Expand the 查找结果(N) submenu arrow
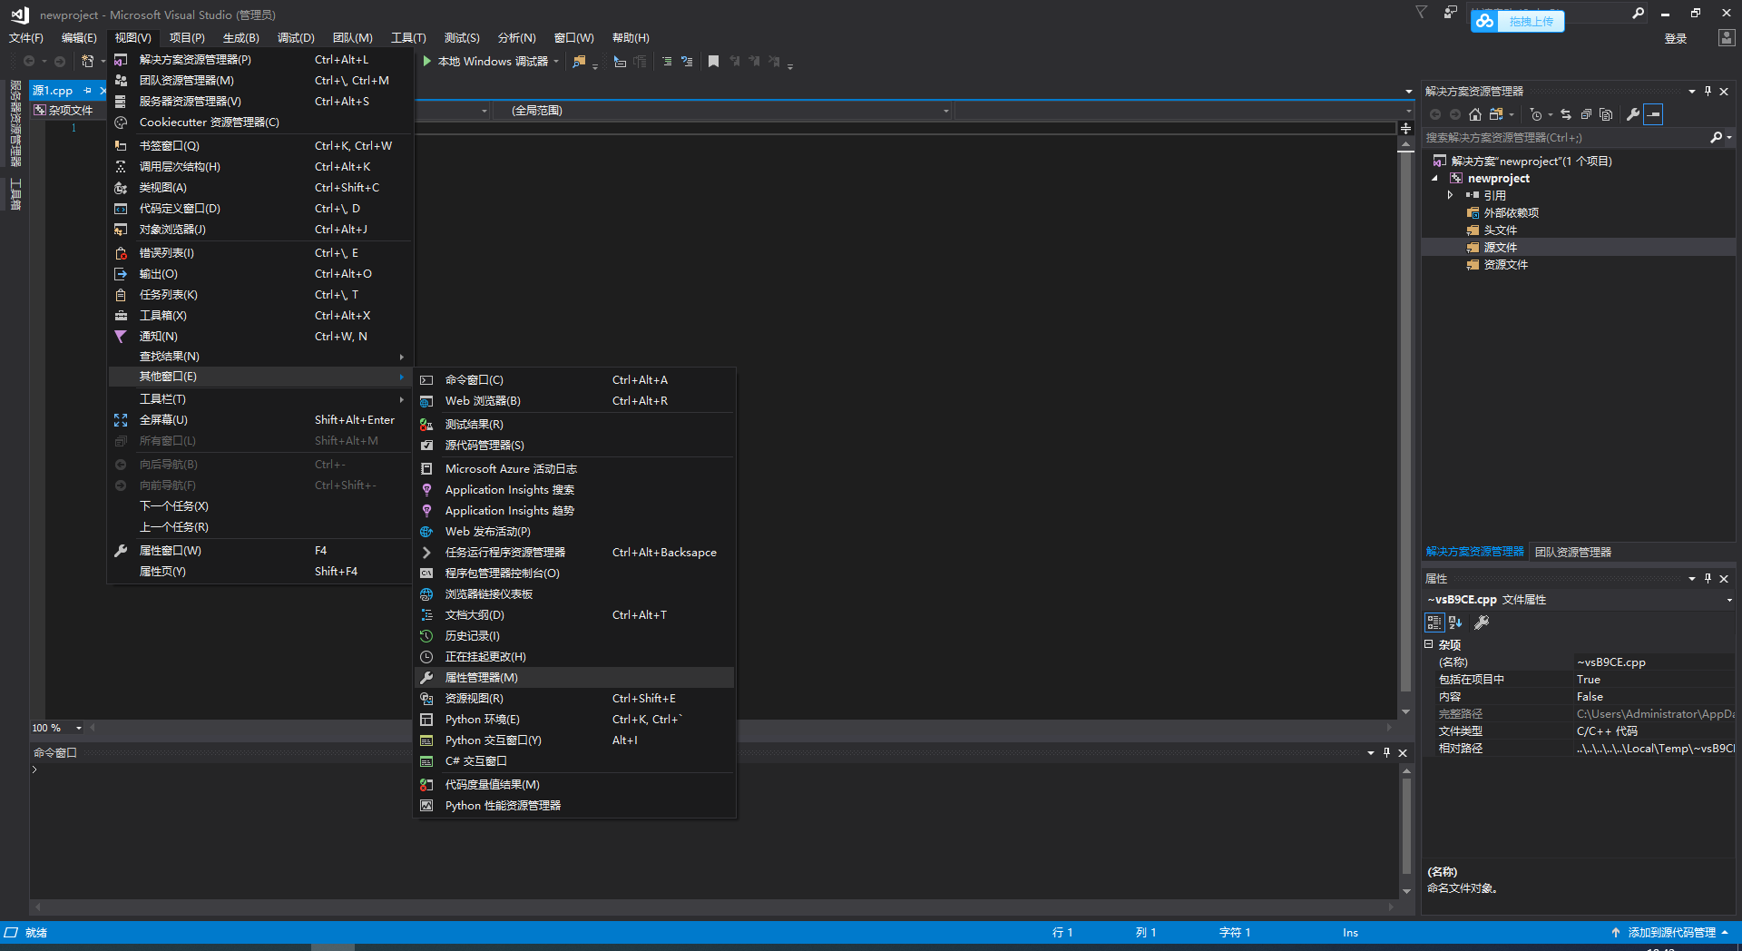 click(401, 357)
